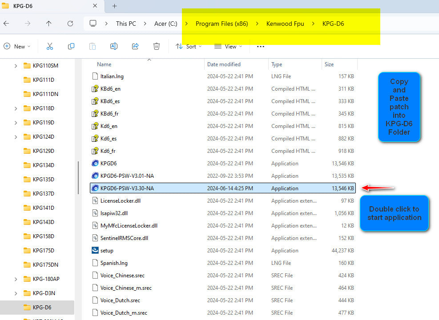This screenshot has width=439, height=320.
Task: Open KPG111DN folder in sidebar
Action: pyautogui.click(x=45, y=94)
